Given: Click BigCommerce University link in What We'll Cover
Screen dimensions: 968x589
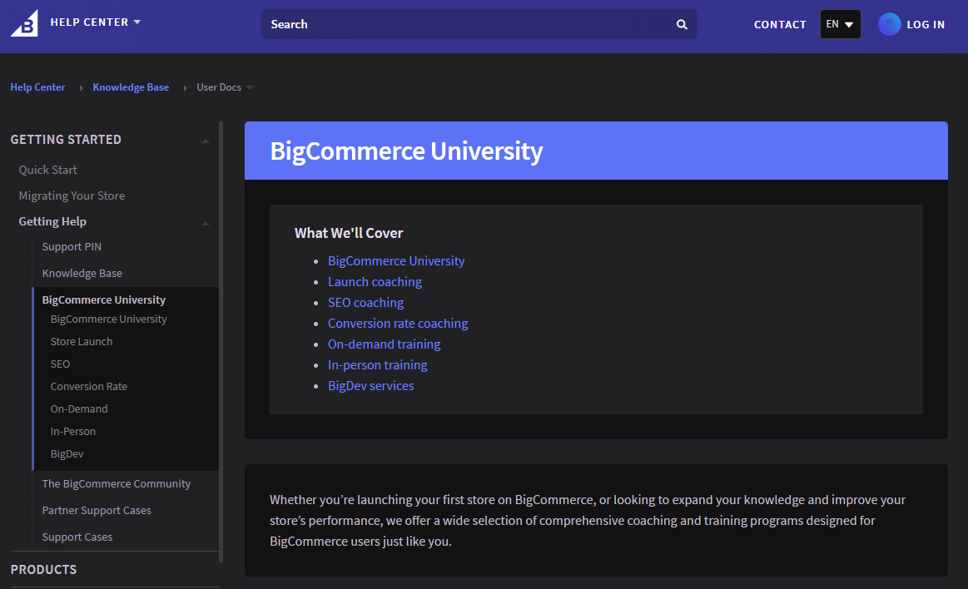Looking at the screenshot, I should (396, 261).
